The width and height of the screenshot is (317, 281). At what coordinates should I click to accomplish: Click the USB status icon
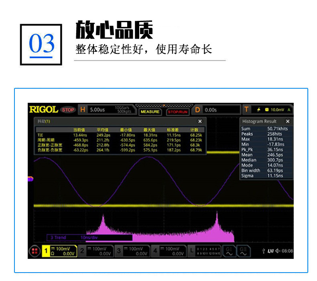point(263,251)
